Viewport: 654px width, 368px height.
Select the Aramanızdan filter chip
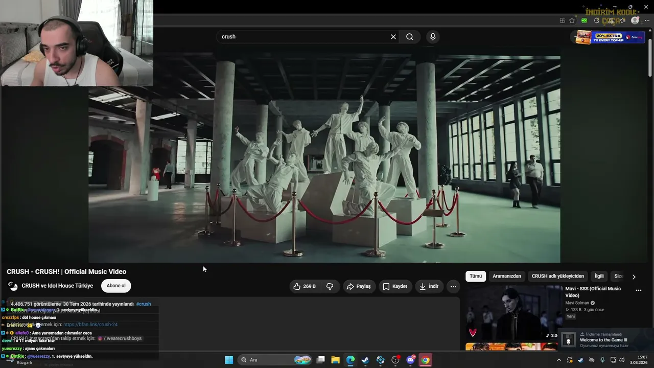pos(507,276)
